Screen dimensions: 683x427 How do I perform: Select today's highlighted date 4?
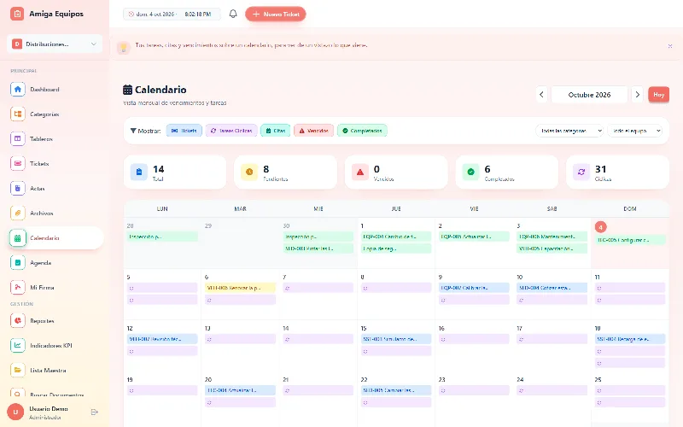click(600, 227)
